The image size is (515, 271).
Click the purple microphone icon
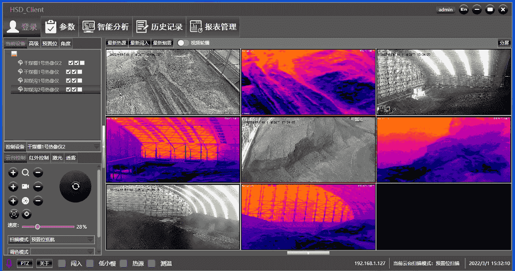[9, 263]
